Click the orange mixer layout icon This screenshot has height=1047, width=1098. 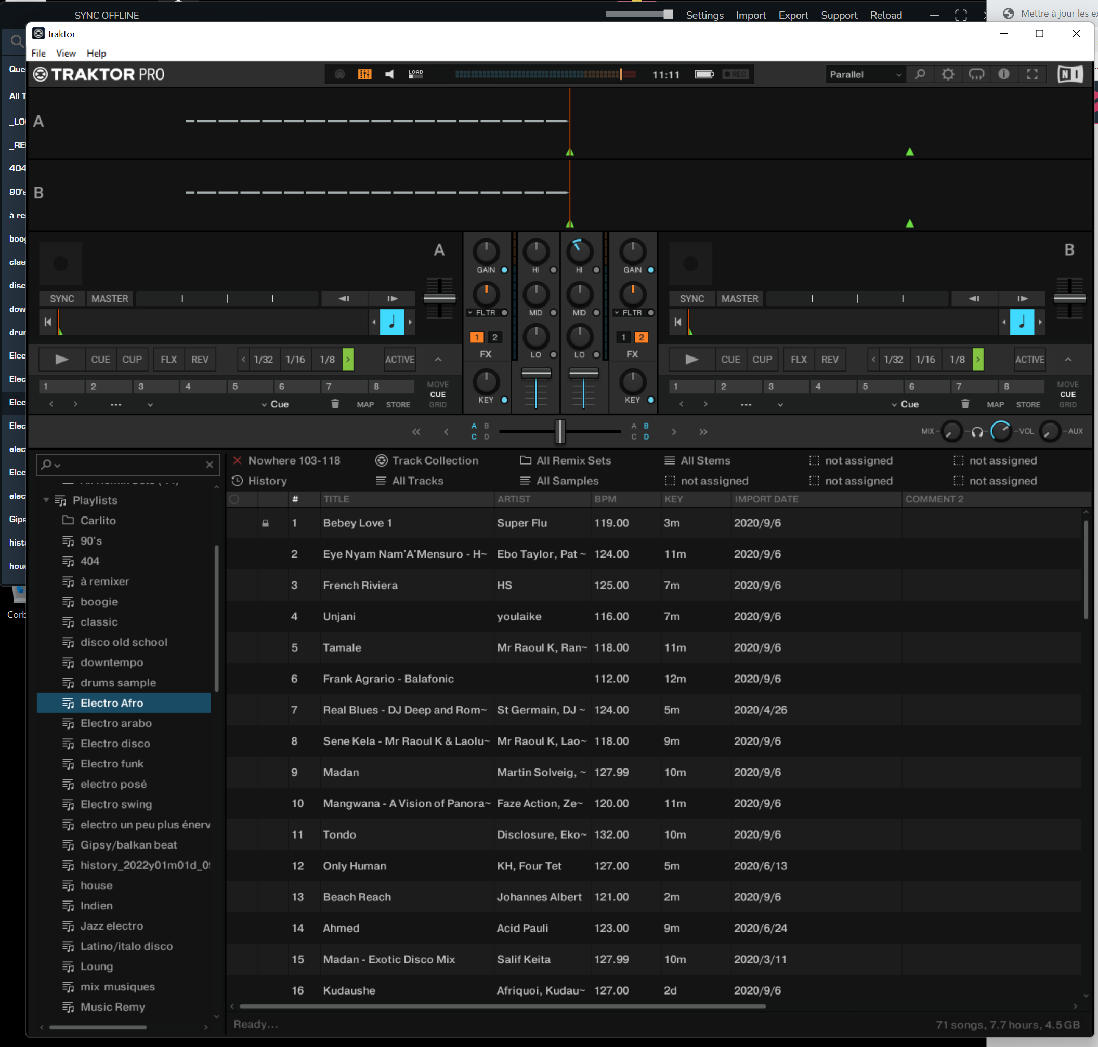tap(364, 74)
